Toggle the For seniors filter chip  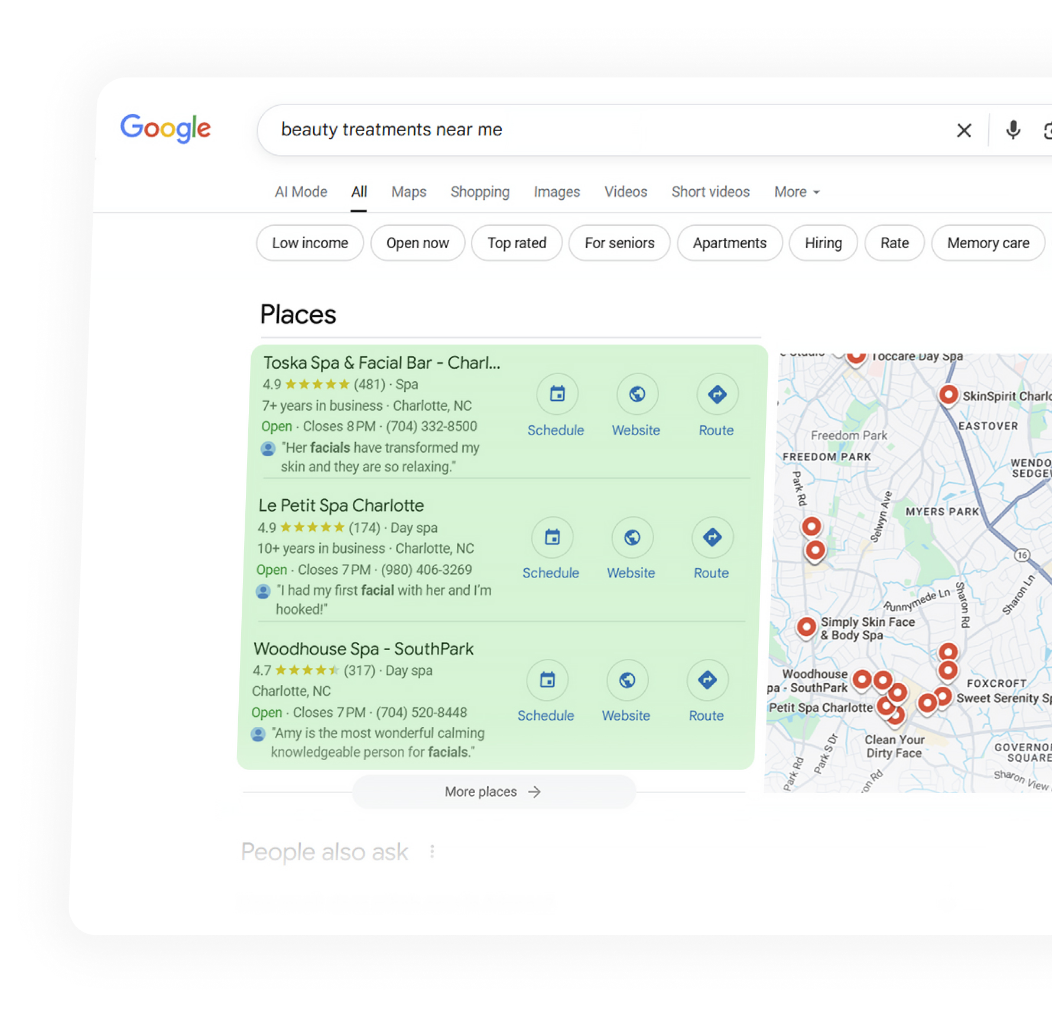(x=619, y=243)
